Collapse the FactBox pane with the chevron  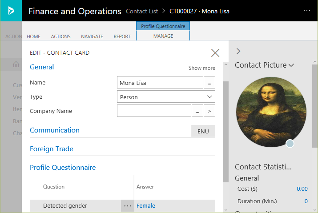[x=238, y=51]
